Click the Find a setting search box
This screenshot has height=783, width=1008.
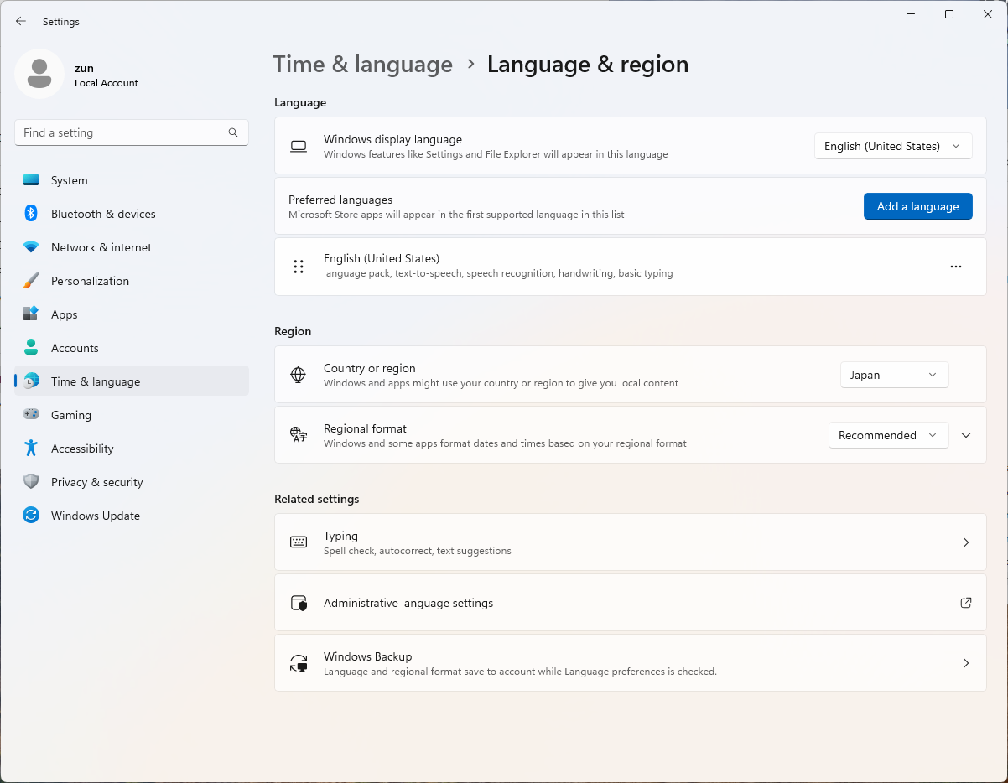(132, 132)
